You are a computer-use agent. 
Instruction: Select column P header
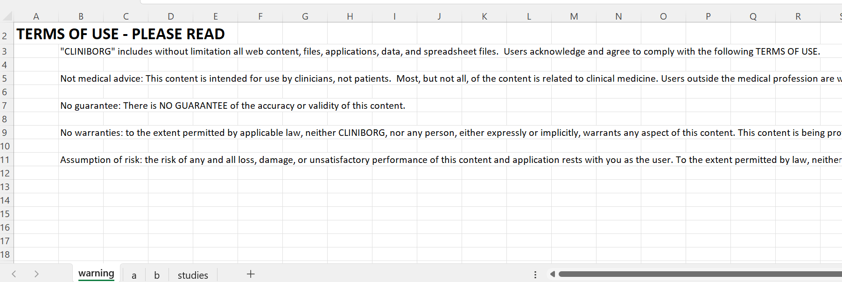coord(708,16)
